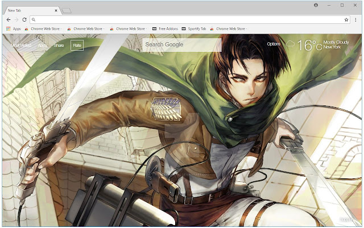Open the Chrome Web Store bookmark beside Apps
Image resolution: width=364 pixels, height=228 pixels.
point(43,29)
